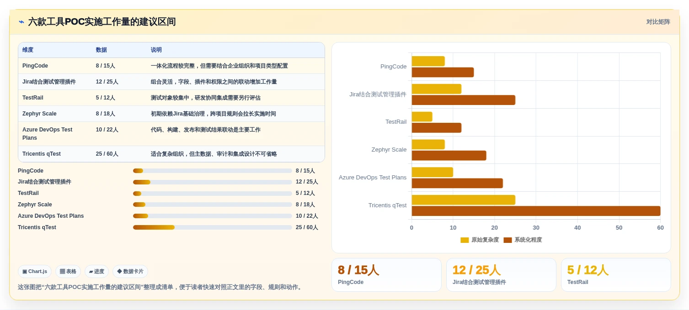The image size is (689, 310).
Task: Select the 表格 chip
Action: pyautogui.click(x=68, y=271)
